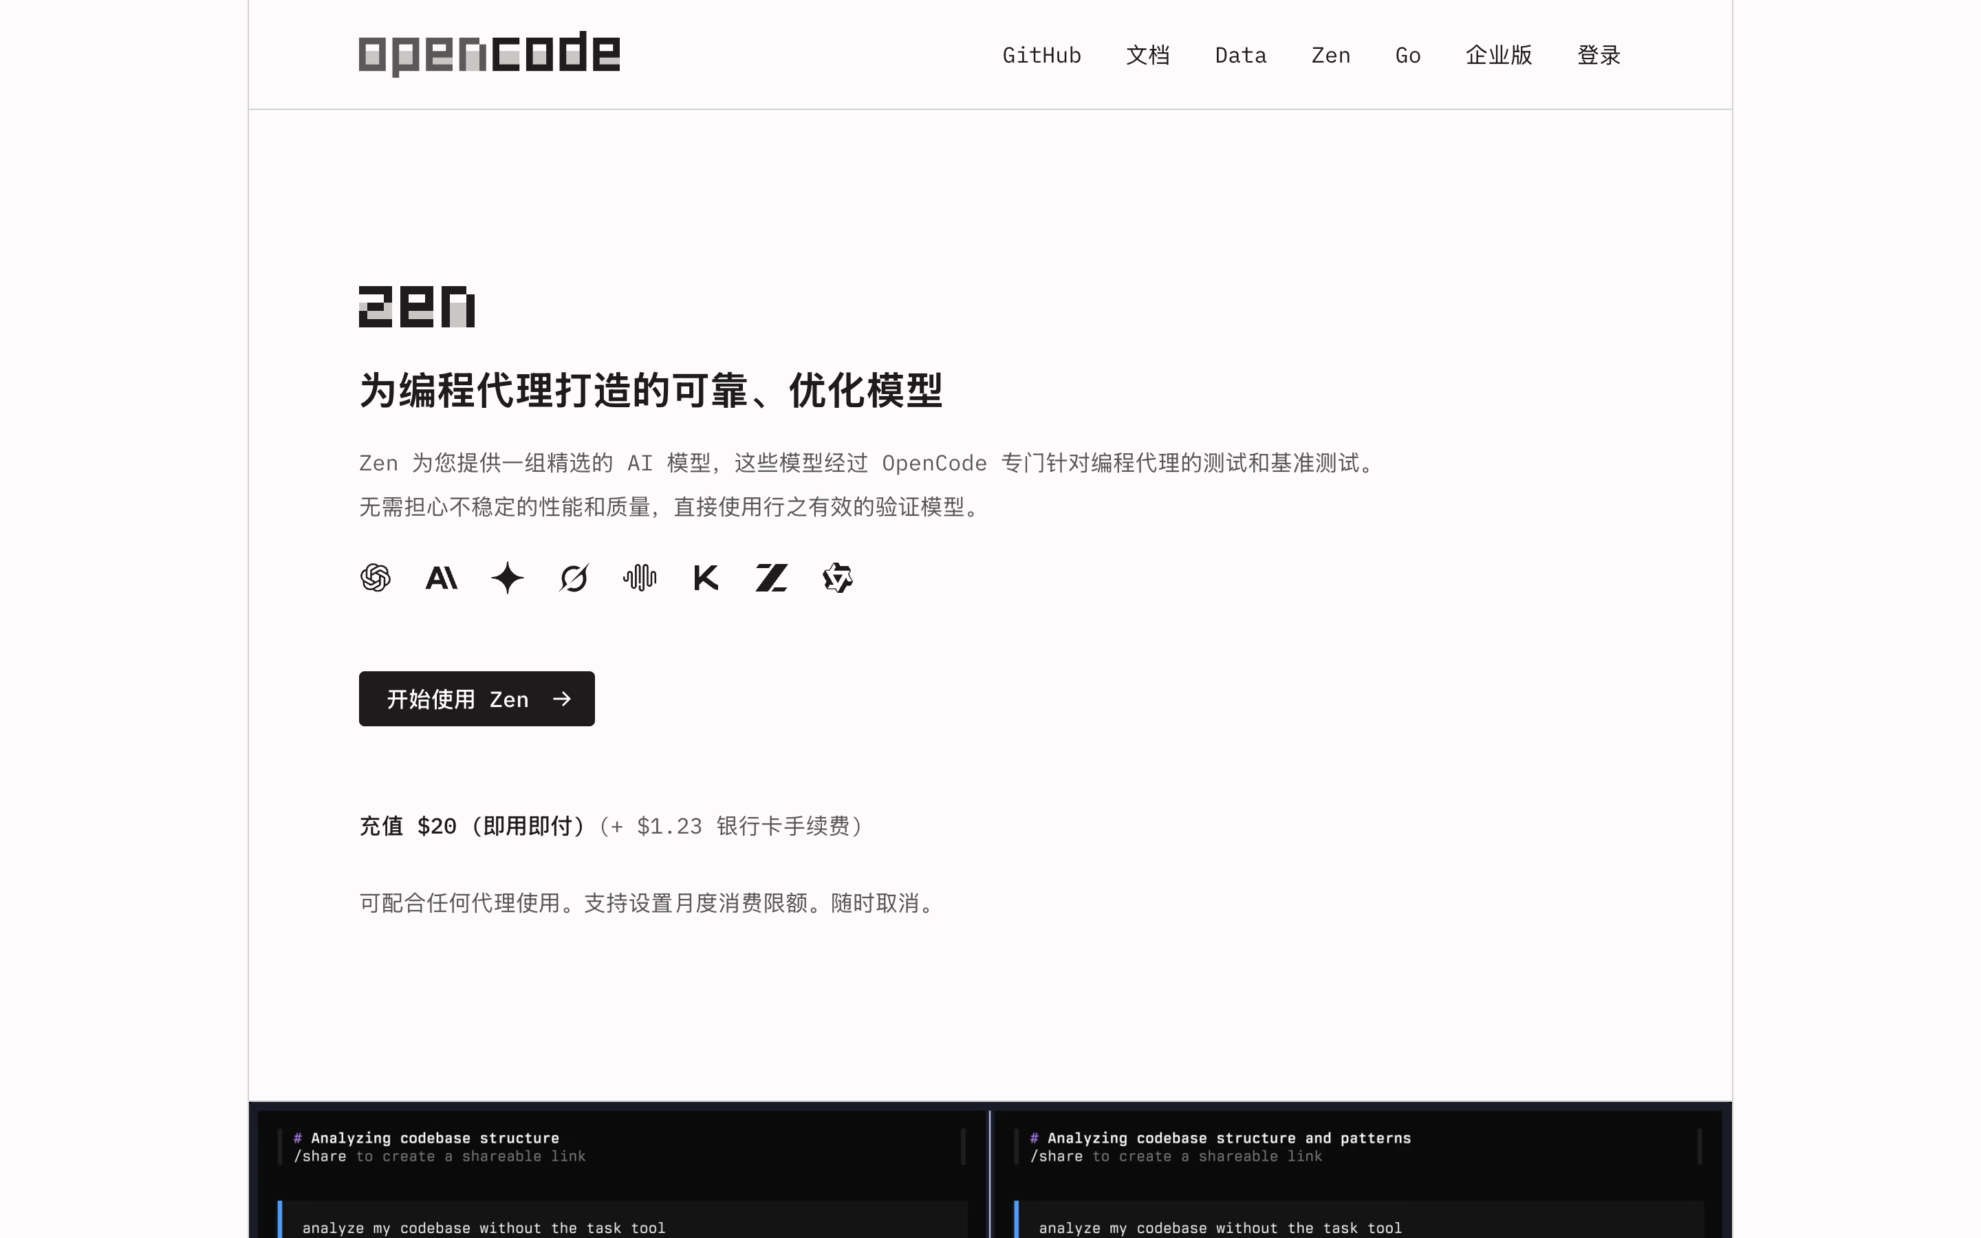The width and height of the screenshot is (1981, 1238).
Task: Click the slashed-circle xAI provider logo
Action: pos(574,578)
